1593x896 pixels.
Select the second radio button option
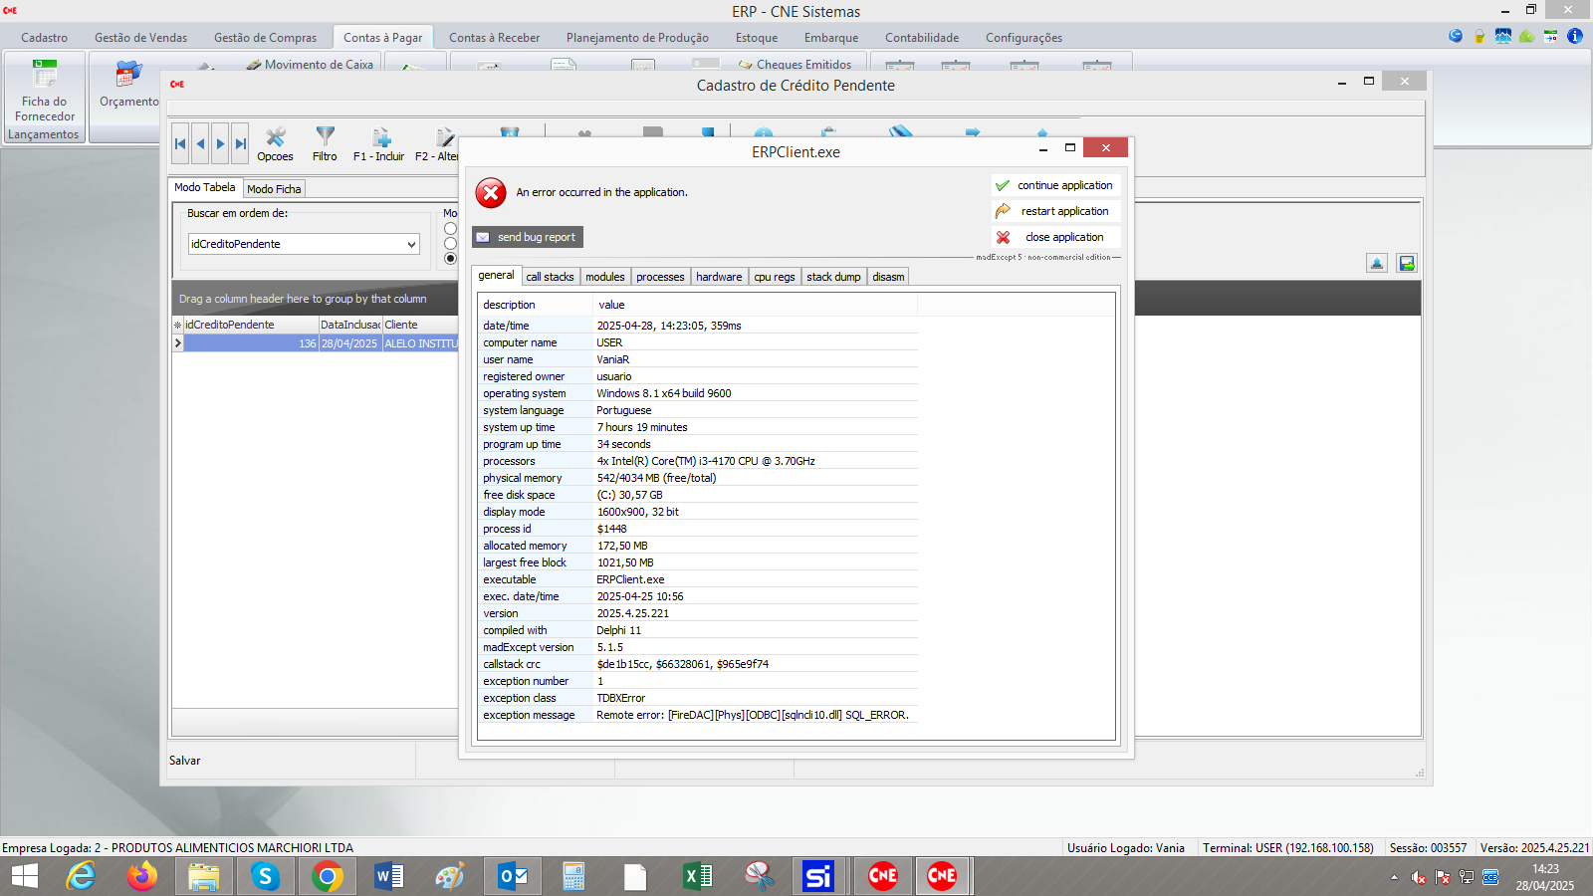[x=450, y=244]
